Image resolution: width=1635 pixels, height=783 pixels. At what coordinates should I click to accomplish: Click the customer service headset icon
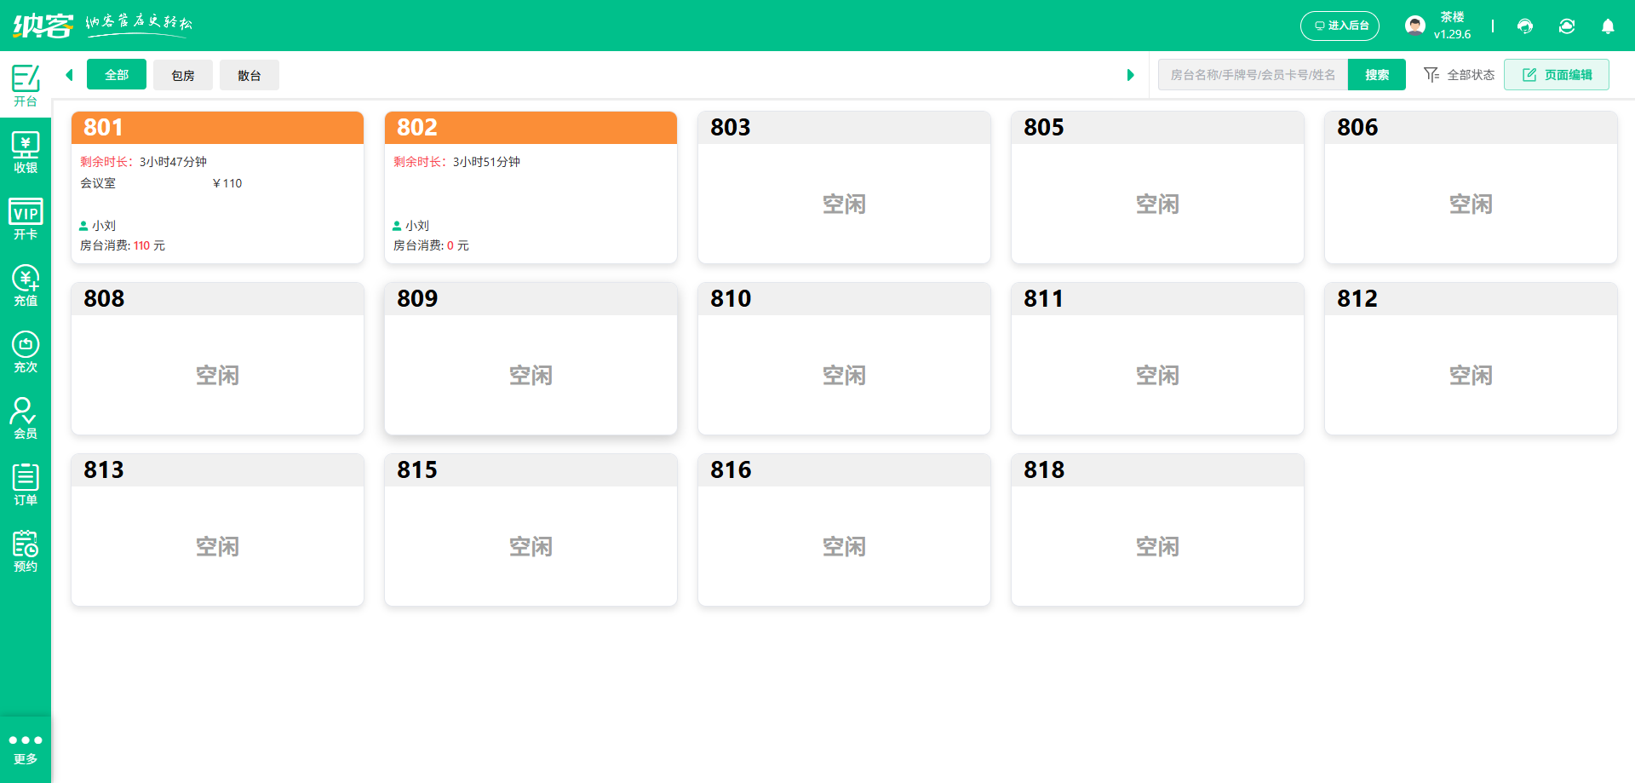click(x=1525, y=26)
